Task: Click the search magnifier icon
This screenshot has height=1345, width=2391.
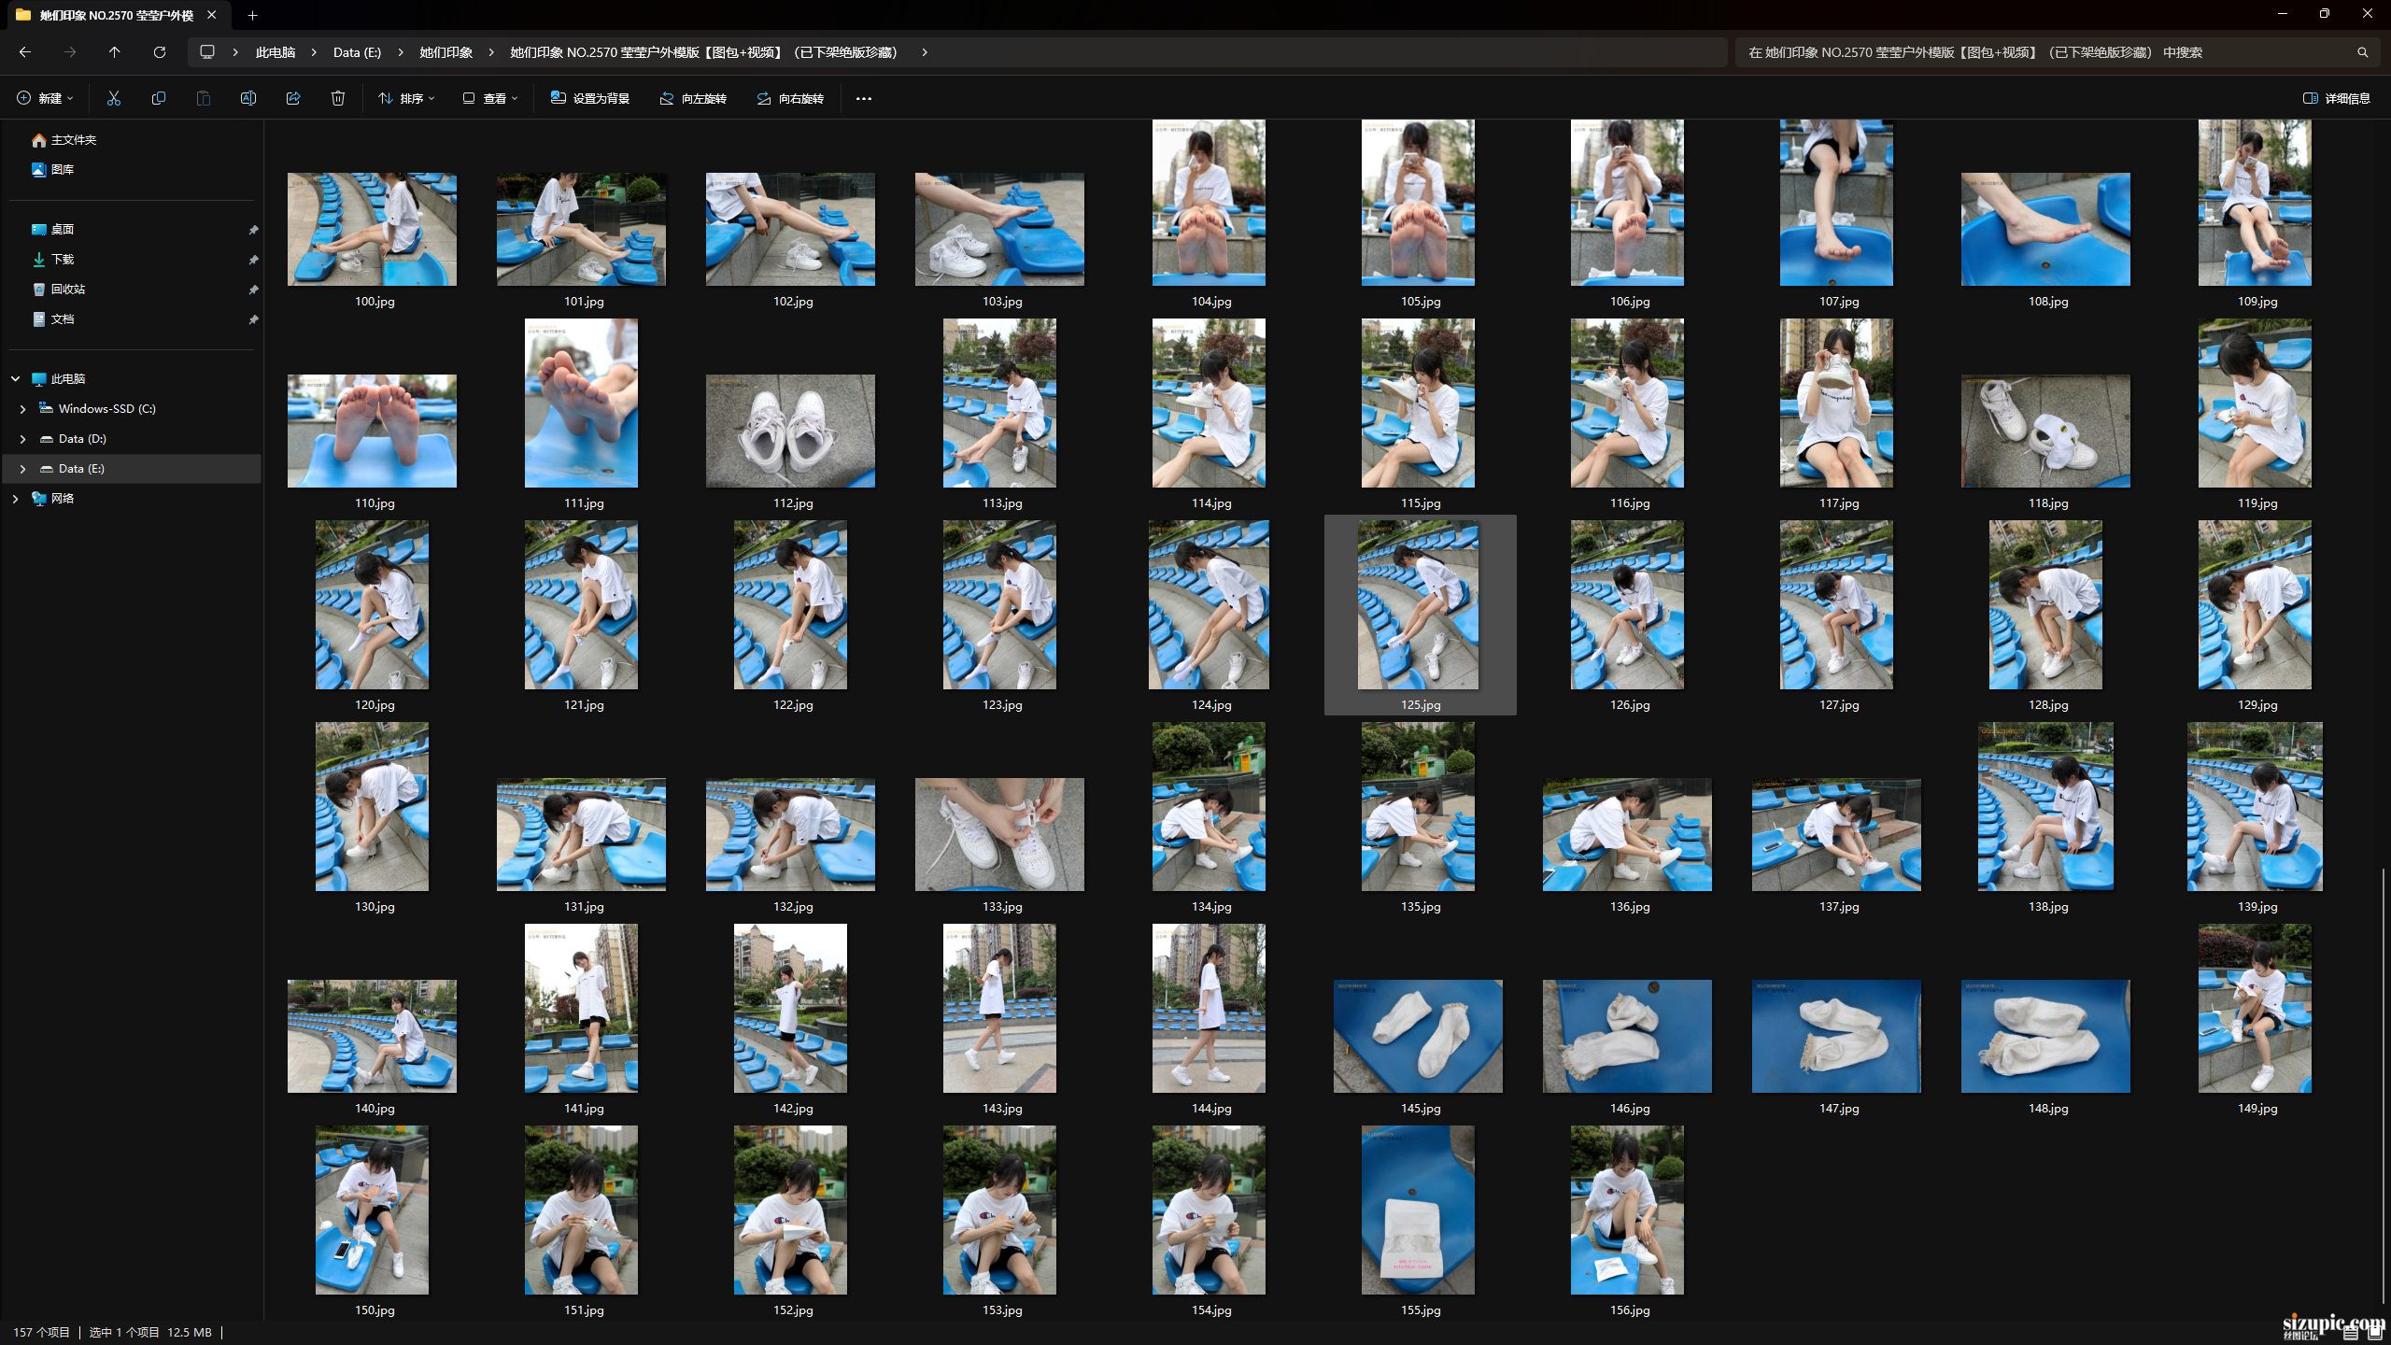Action: (x=2363, y=52)
